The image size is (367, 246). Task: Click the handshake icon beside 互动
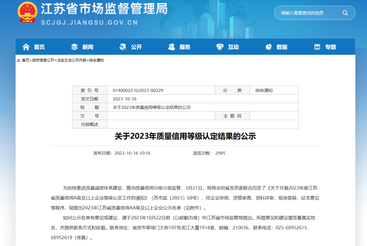point(220,47)
